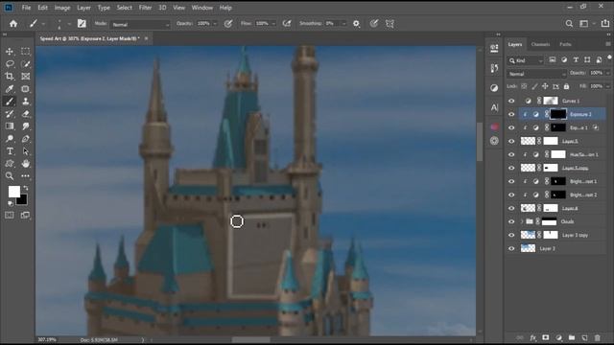
Task: Open the Layer menu
Action: (x=83, y=8)
